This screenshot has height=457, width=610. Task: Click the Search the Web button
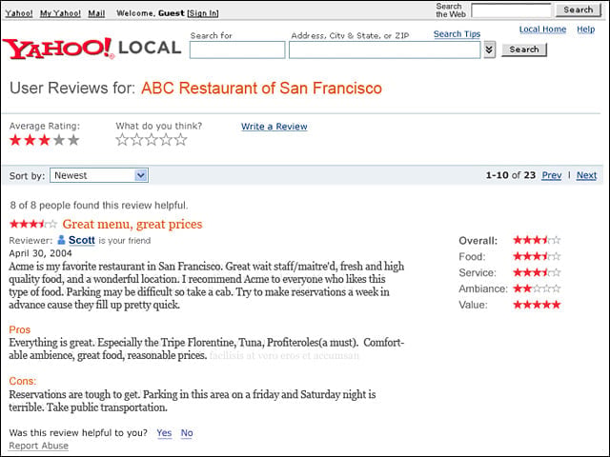point(579,10)
